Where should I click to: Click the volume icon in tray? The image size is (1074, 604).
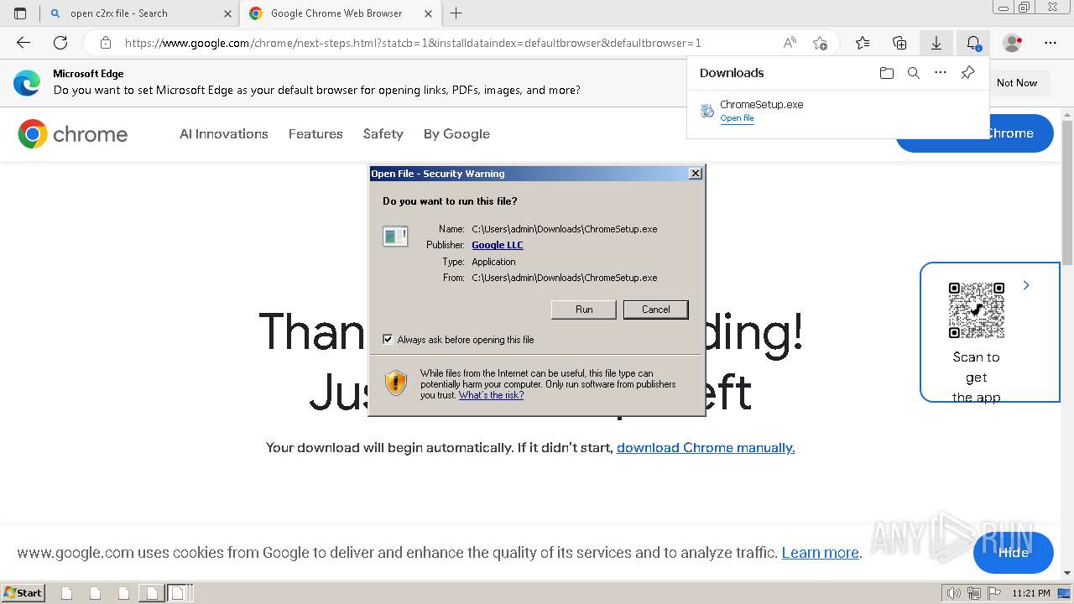click(954, 593)
